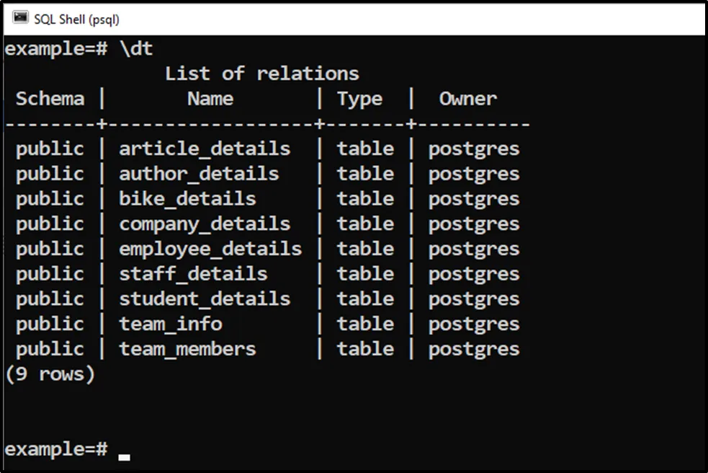Click the List of relations heading

pyautogui.click(x=261, y=74)
